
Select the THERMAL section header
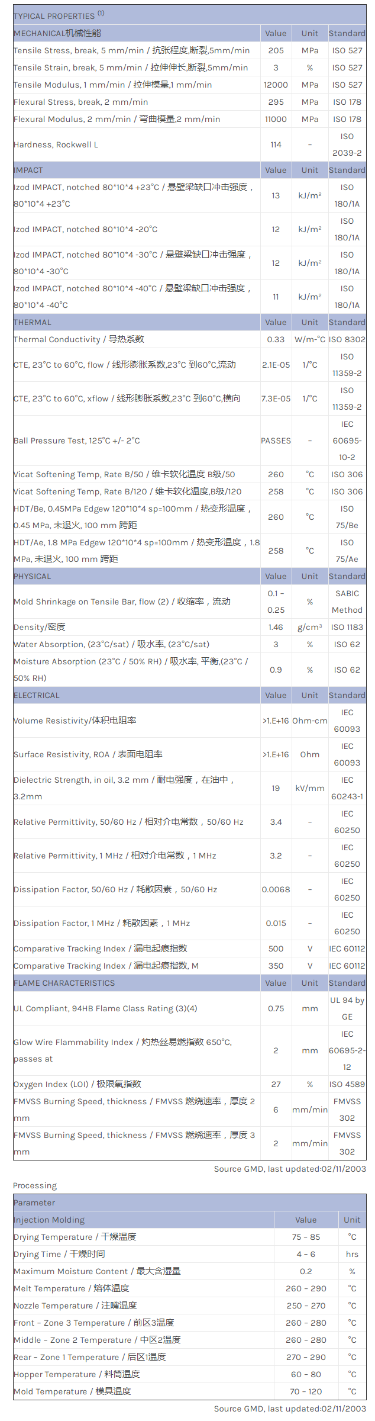point(33,323)
